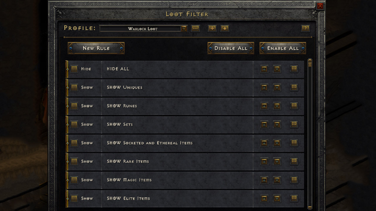The height and width of the screenshot is (211, 376).
Task: Move the SHOW Uniques rule down
Action: tap(277, 87)
